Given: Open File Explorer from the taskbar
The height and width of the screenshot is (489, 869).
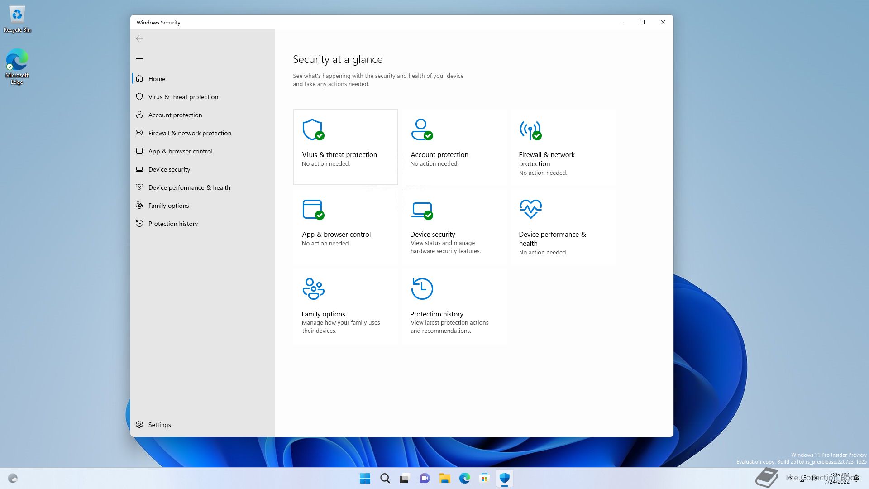Looking at the screenshot, I should click(444, 478).
